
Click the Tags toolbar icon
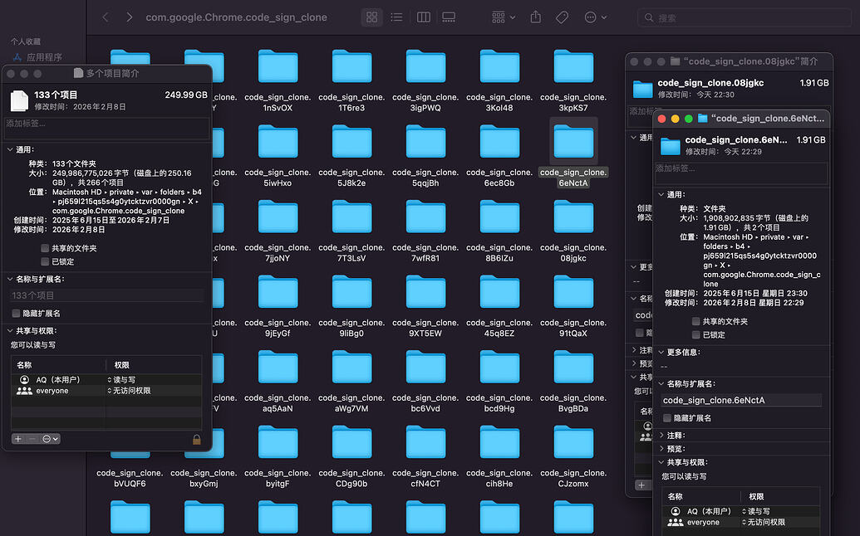[x=563, y=17]
